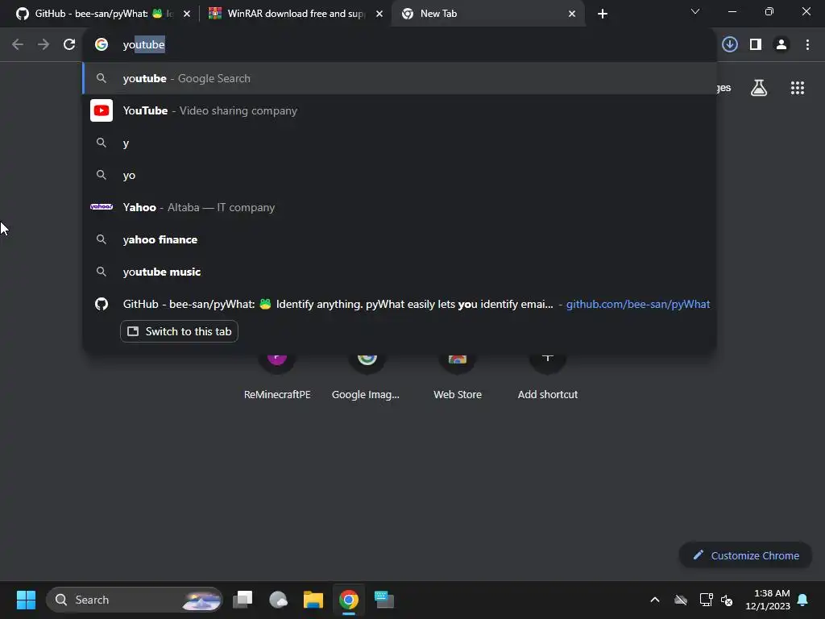Open the Google apps grid
The width and height of the screenshot is (825, 619).
pos(797,88)
